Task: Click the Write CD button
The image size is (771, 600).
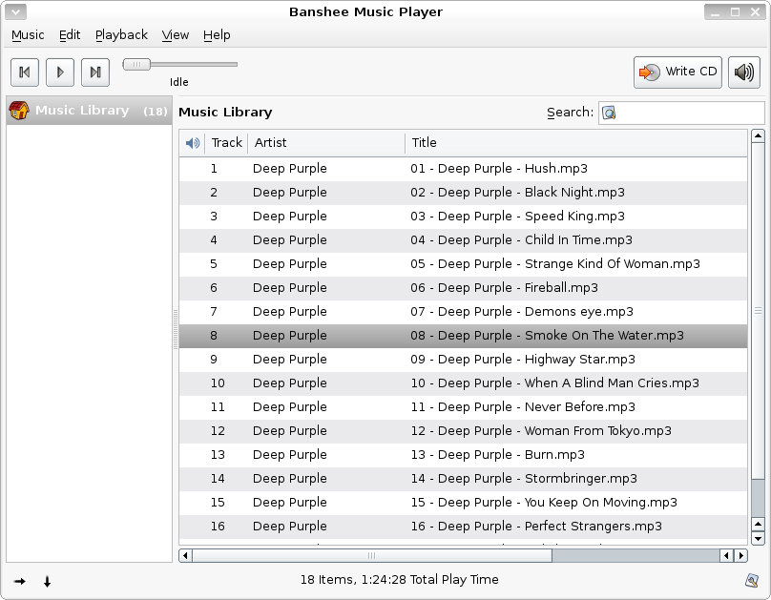Action: (x=677, y=72)
